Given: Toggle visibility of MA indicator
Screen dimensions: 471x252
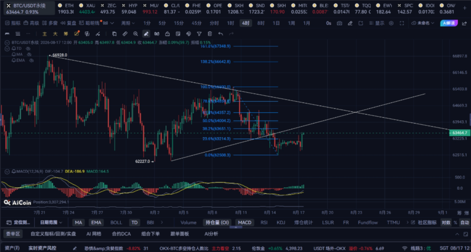Looking at the screenshot, I should click(29, 55).
